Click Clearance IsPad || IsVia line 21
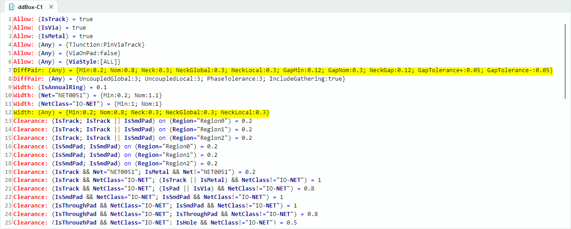571x229 pixels. point(164,189)
